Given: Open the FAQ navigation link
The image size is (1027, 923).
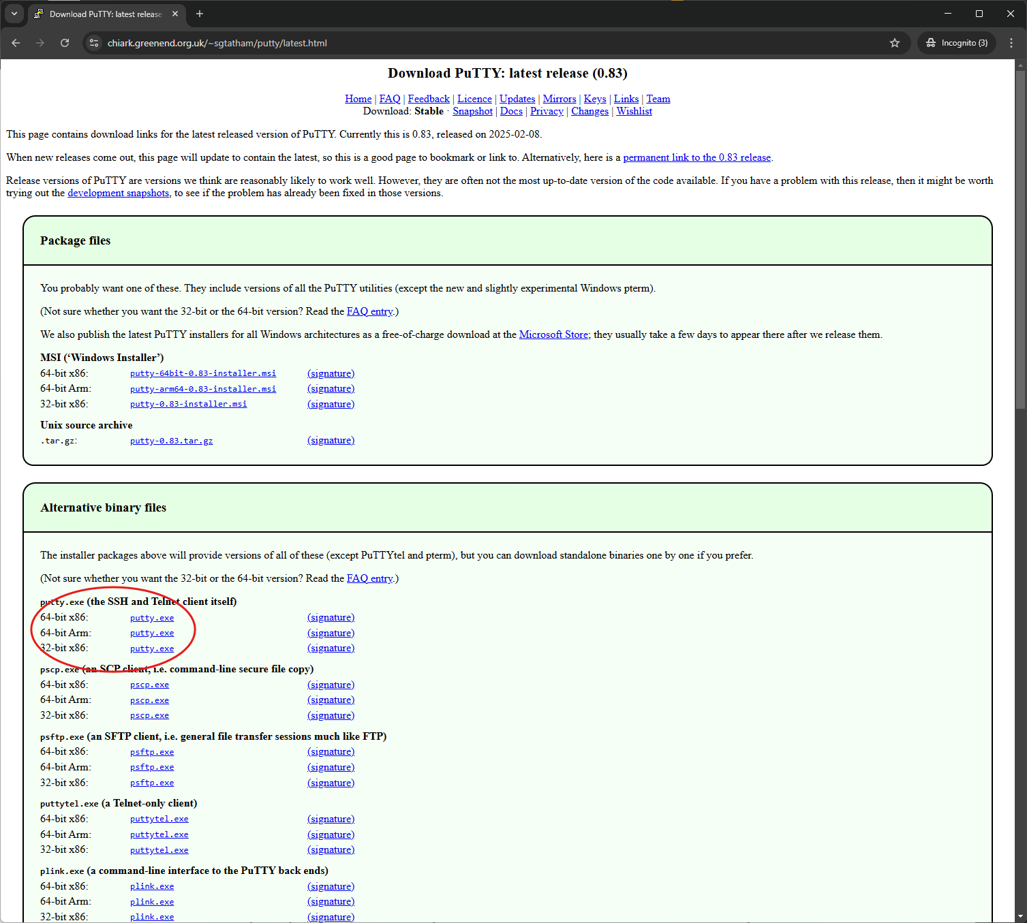Looking at the screenshot, I should click(x=389, y=99).
